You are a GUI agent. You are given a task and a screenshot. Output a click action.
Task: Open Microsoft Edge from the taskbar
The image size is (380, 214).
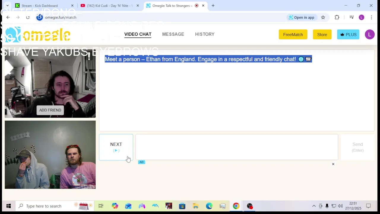(x=209, y=206)
